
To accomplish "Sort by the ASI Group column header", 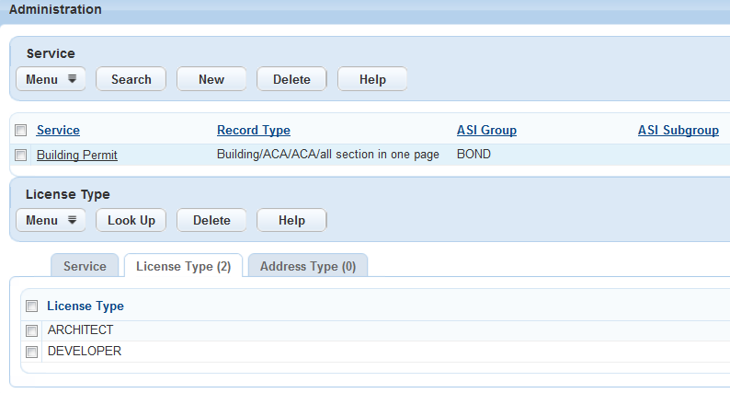I will (x=486, y=131).
